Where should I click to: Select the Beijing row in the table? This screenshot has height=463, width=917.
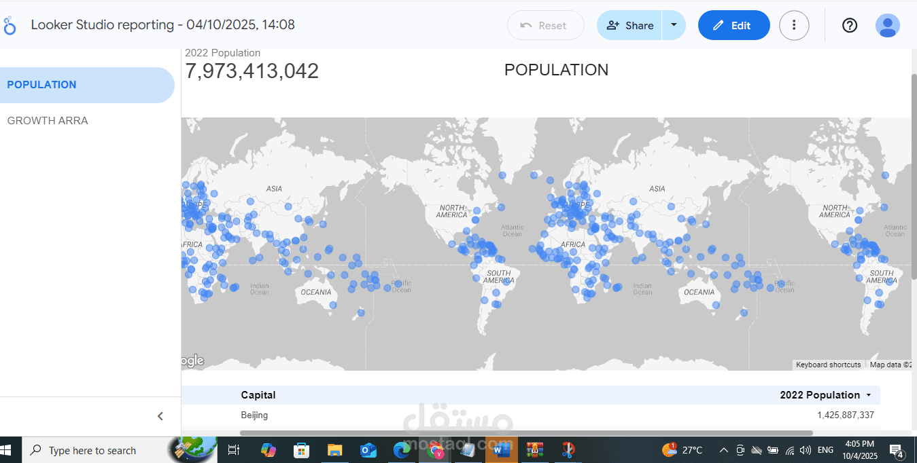pyautogui.click(x=254, y=415)
